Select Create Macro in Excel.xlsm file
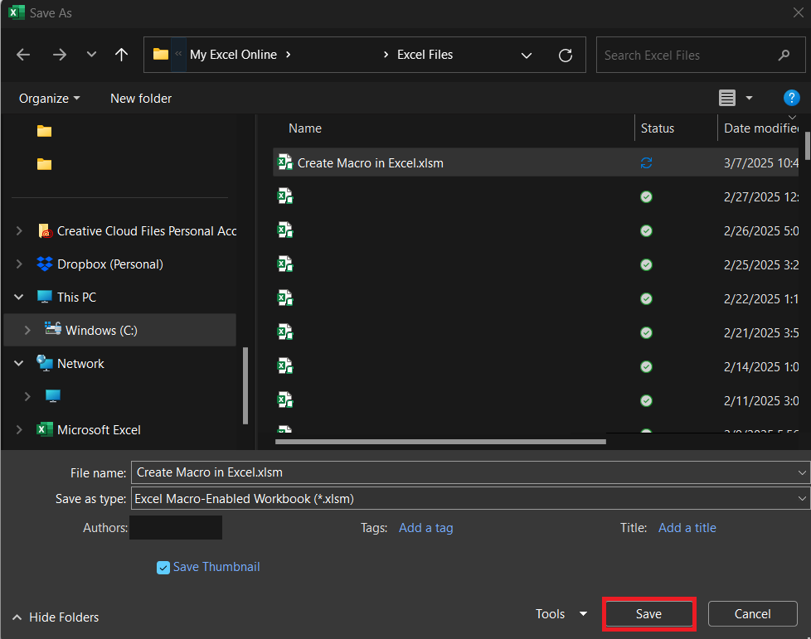This screenshot has height=639, width=811. 536,162
